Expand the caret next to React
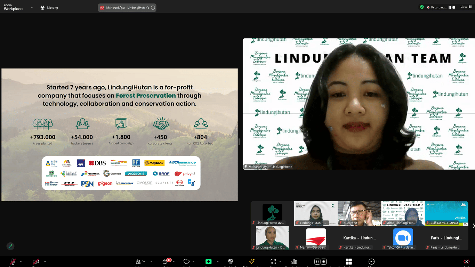Image resolution: width=475 pixels, height=267 pixels. tap(193, 261)
